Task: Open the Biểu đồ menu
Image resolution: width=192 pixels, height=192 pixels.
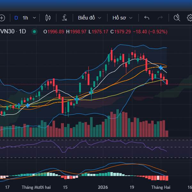Action: 86,18
